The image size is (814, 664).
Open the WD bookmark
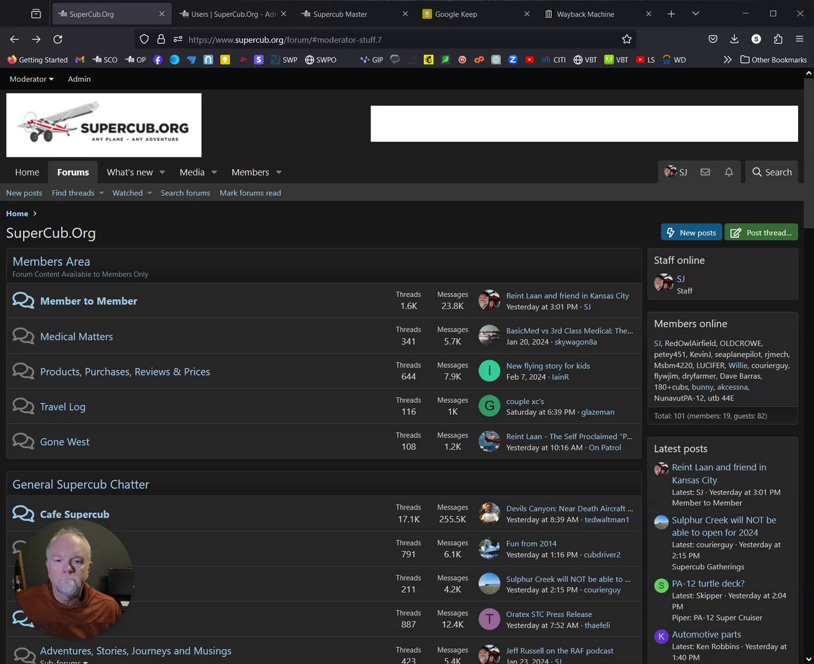tap(674, 60)
